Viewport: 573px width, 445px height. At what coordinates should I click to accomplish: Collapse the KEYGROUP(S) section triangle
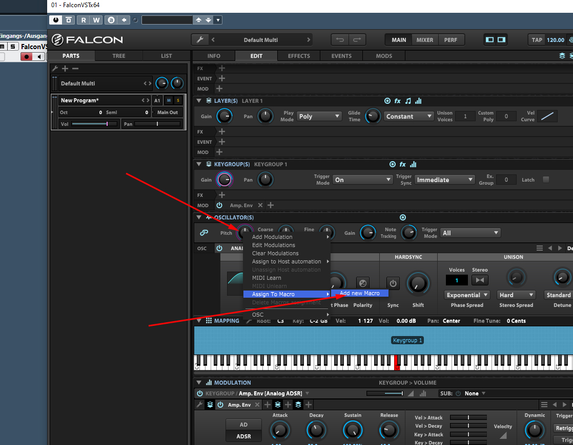pos(199,164)
